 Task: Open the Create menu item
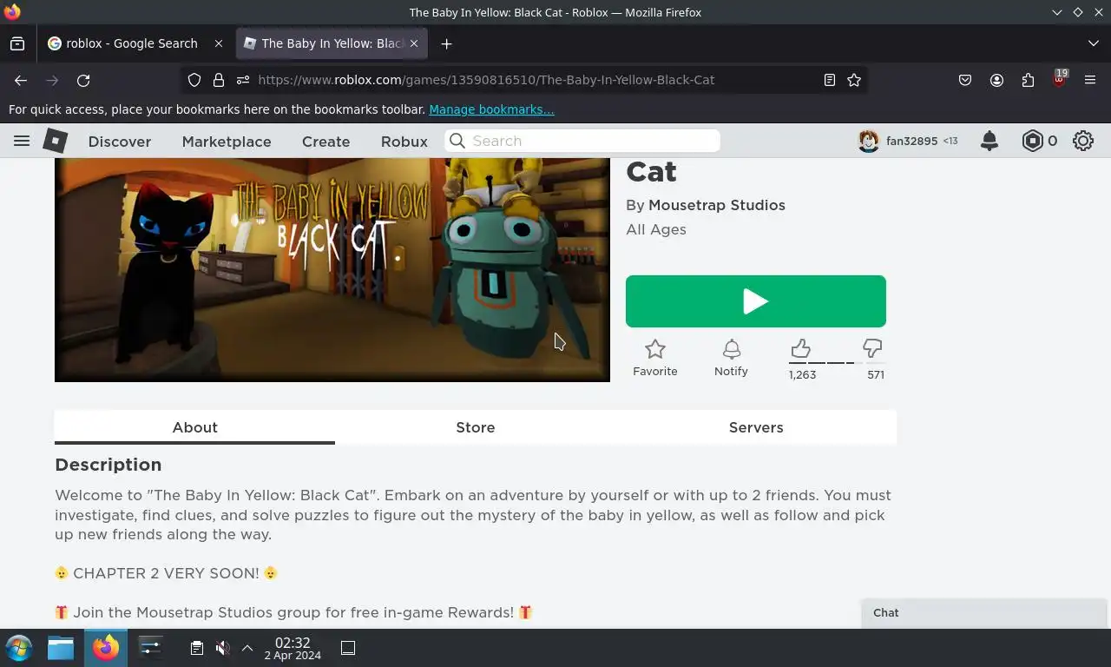pos(326,142)
